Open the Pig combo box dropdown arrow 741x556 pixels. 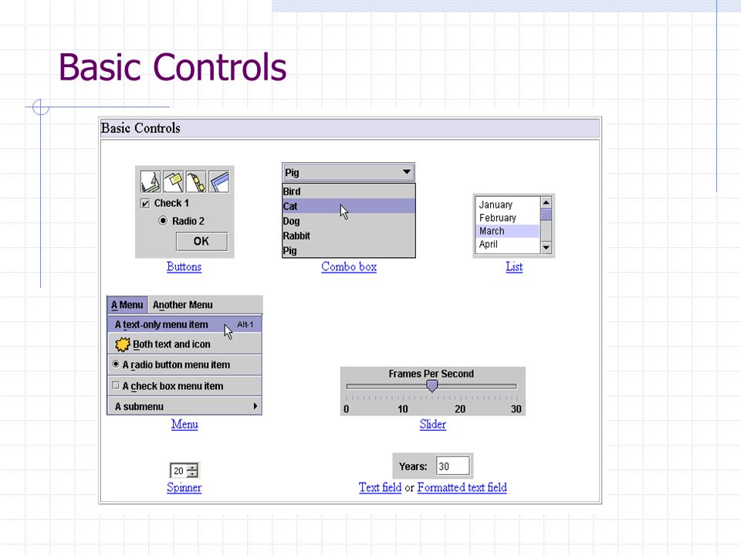click(x=407, y=172)
